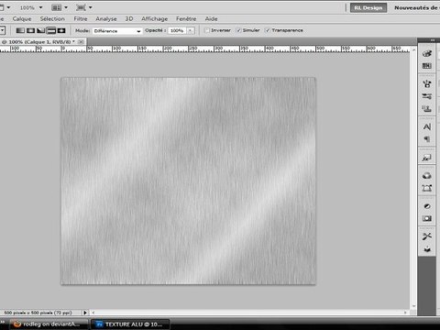Click the Opacité value field
440x330 pixels.
pos(177,30)
